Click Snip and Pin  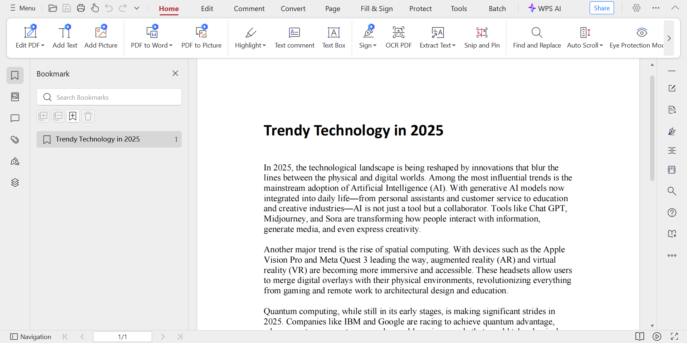[x=482, y=37]
